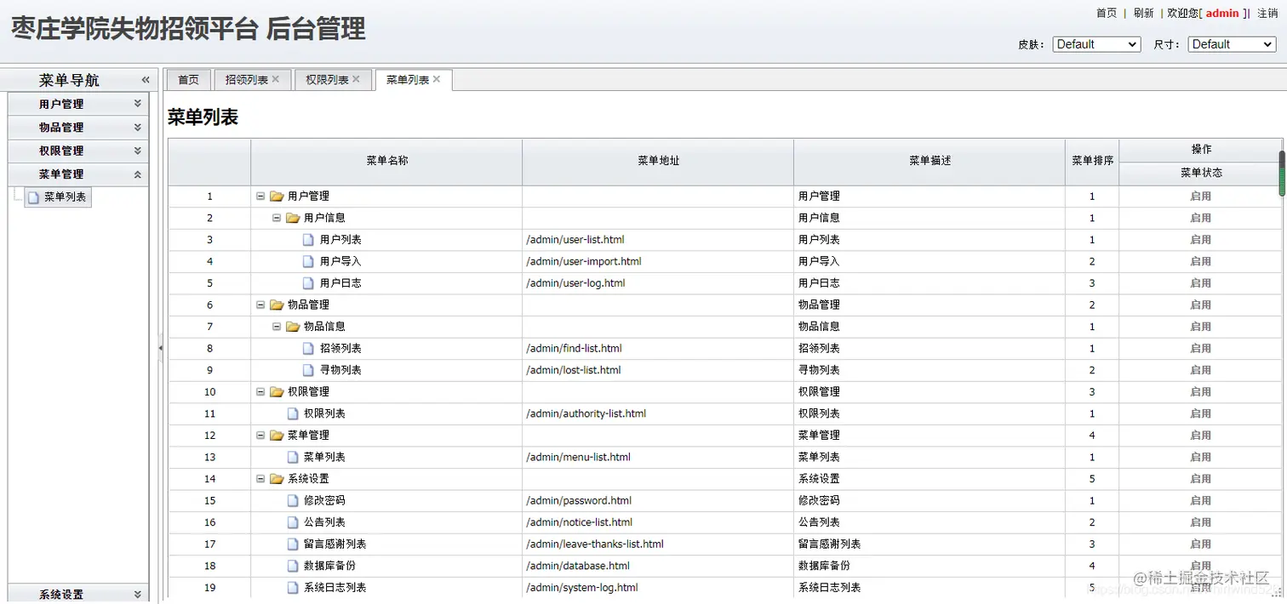This screenshot has width=1287, height=604.
Task: Select the 寻物列表 tree row name
Action: coord(340,370)
